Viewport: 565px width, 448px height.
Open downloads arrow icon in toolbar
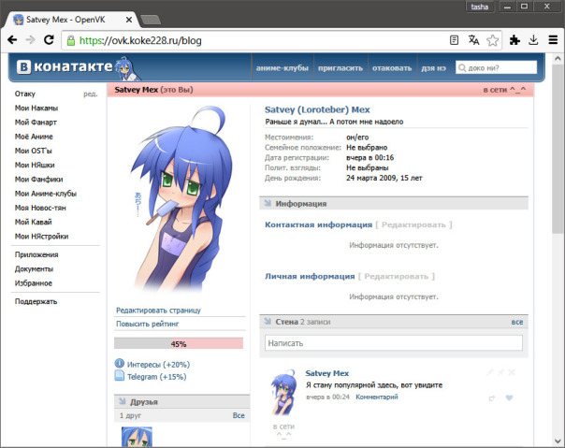pyautogui.click(x=533, y=40)
